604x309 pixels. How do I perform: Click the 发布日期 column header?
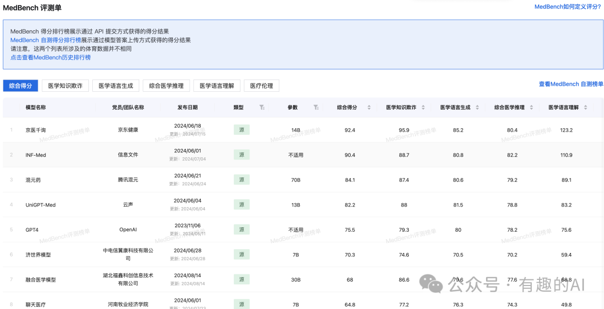tap(187, 107)
